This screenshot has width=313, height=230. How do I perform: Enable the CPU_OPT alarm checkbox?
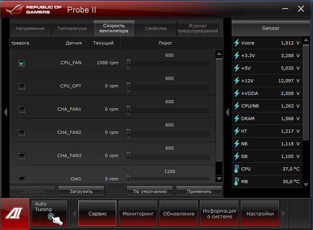tap(22, 87)
